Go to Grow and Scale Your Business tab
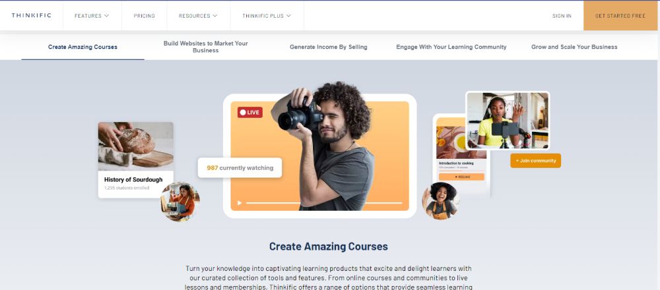Screen dimensions: 660x290 tap(574, 47)
